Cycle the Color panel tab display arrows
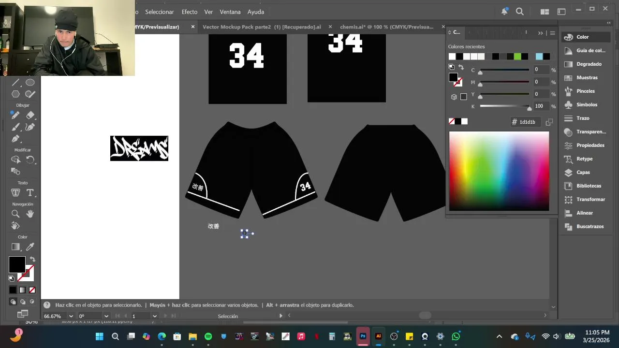Screen dimensions: 619x348 (x=450, y=32)
